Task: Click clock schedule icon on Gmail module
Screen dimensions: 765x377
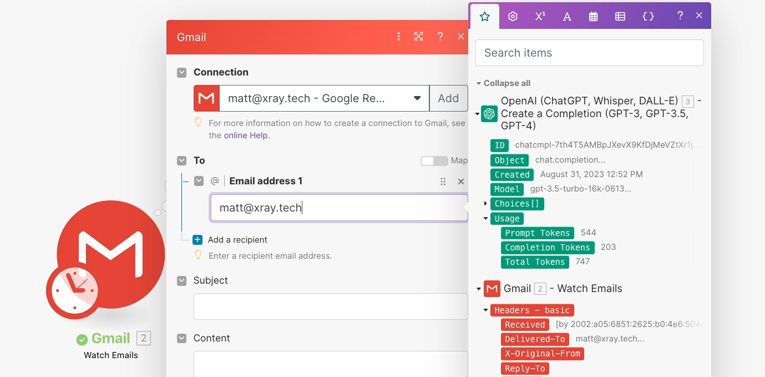Action: [74, 290]
